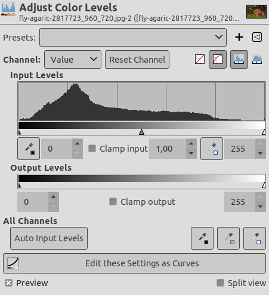This screenshot has width=269, height=295.
Task: Click the high input 255 value field
Action: click(240, 149)
